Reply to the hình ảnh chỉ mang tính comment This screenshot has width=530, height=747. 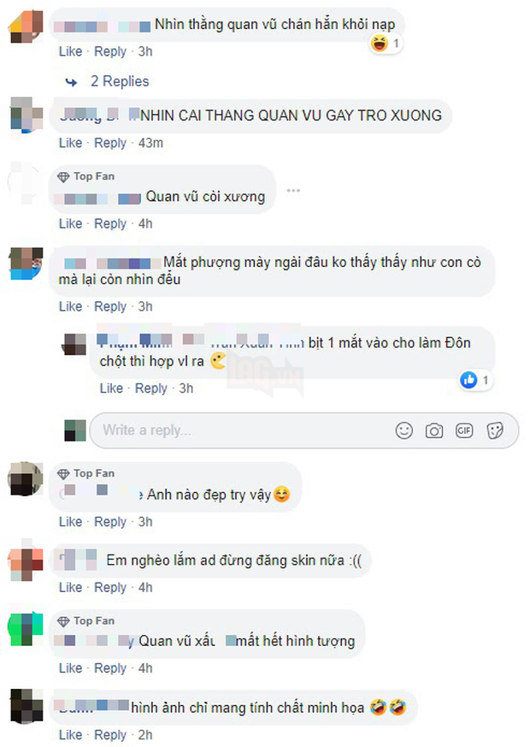(110, 735)
